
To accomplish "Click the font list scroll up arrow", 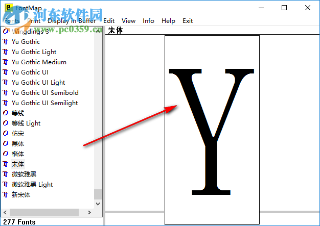I will [x=98, y=31].
